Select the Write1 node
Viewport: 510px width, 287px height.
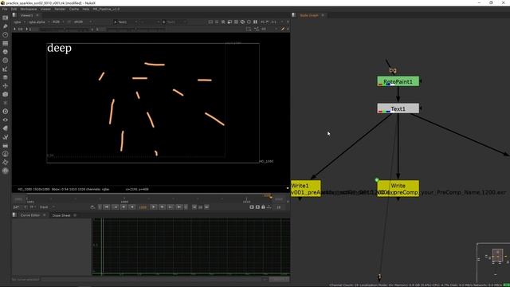pyautogui.click(x=306, y=189)
